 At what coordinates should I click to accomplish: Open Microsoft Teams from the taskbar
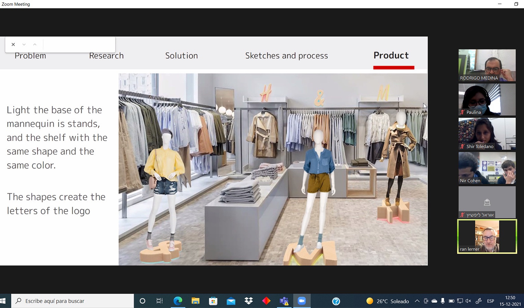point(284,301)
